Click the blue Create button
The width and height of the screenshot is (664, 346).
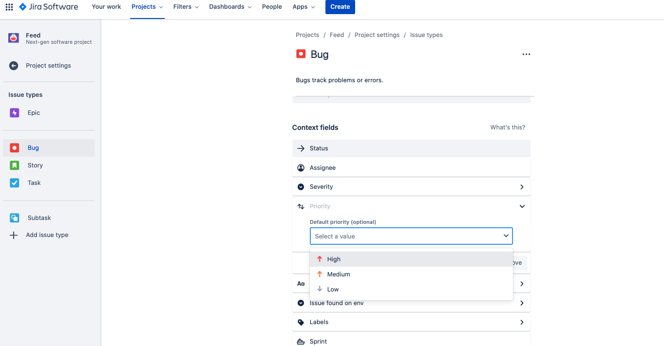tap(340, 7)
